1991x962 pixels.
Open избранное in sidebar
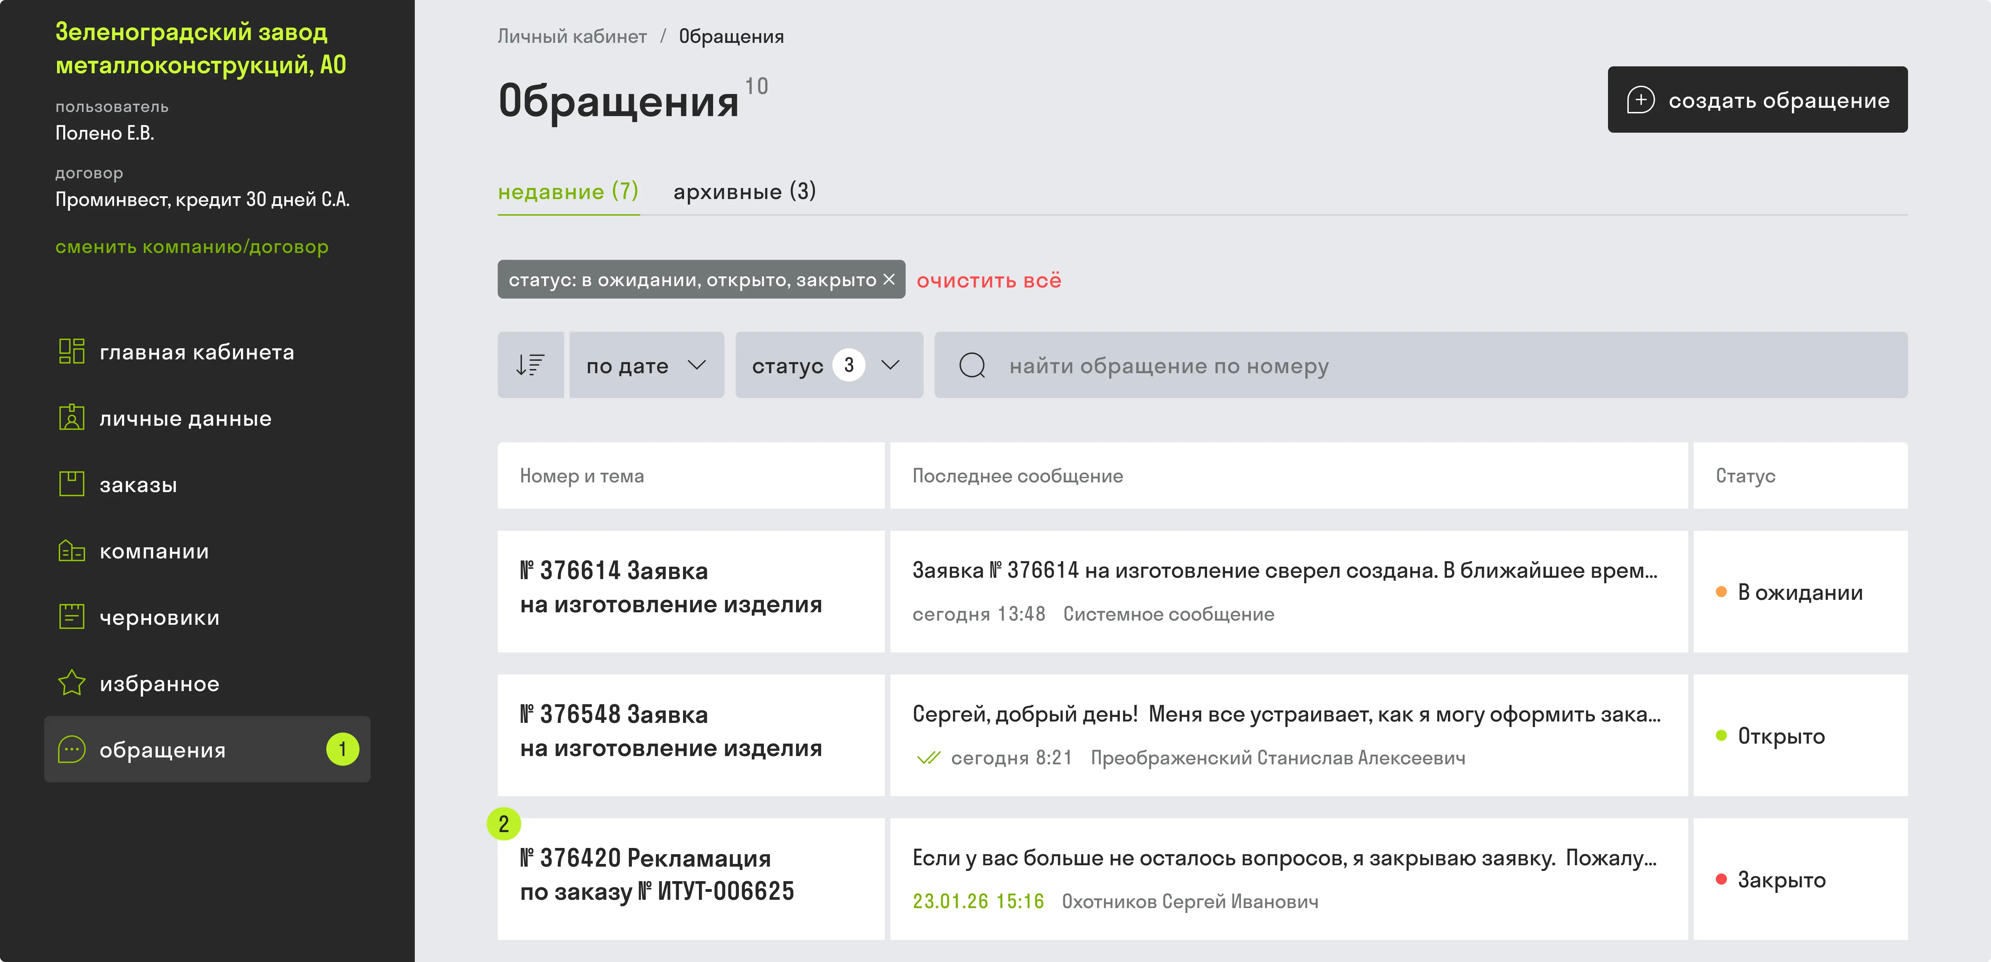coord(207,683)
